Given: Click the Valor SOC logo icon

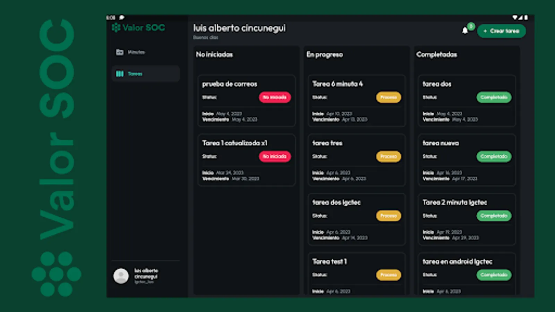Looking at the screenshot, I should 117,27.
